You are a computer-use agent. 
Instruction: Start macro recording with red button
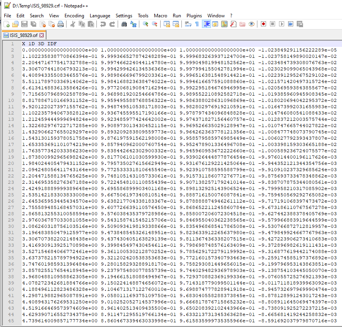[263, 24]
